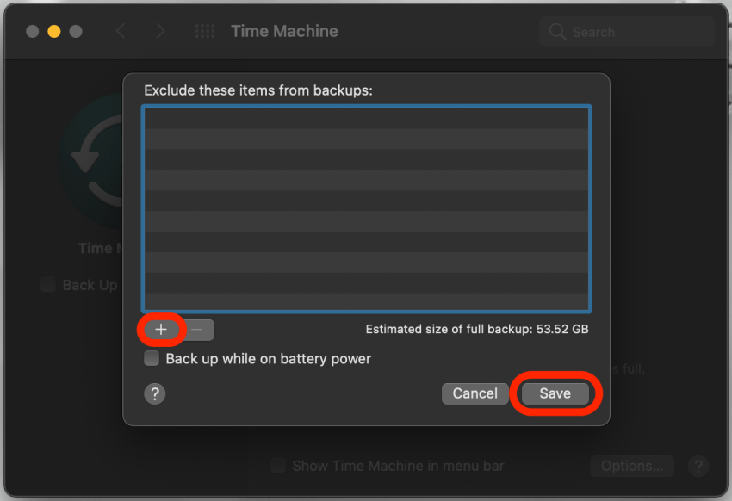Go back using the left chevron
Screen dimensions: 732x501
pos(121,32)
